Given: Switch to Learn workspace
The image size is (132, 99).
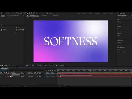Looking at the screenshot, I should pos(90,13).
